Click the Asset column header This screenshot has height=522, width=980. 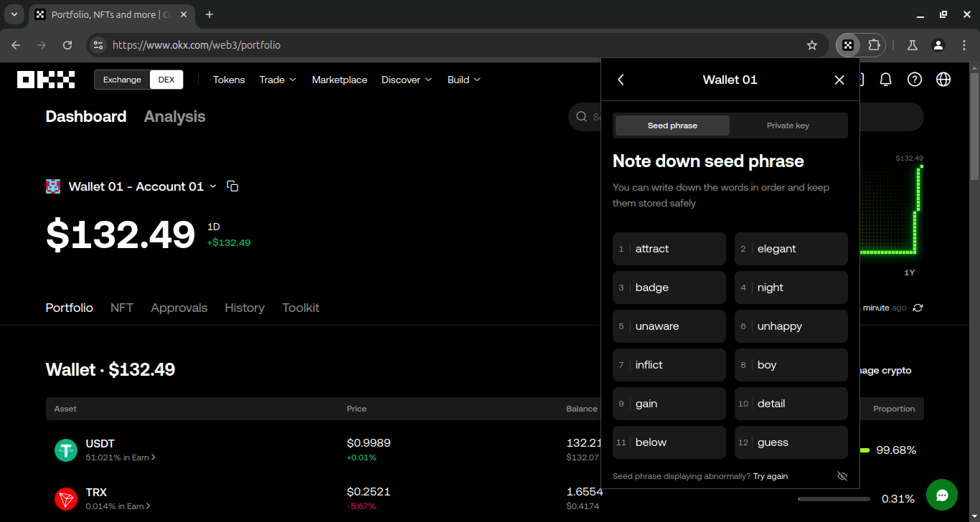(x=65, y=409)
